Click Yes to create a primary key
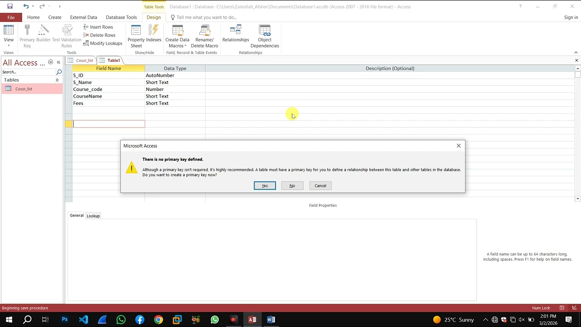This screenshot has width=581, height=327. pos(265,185)
